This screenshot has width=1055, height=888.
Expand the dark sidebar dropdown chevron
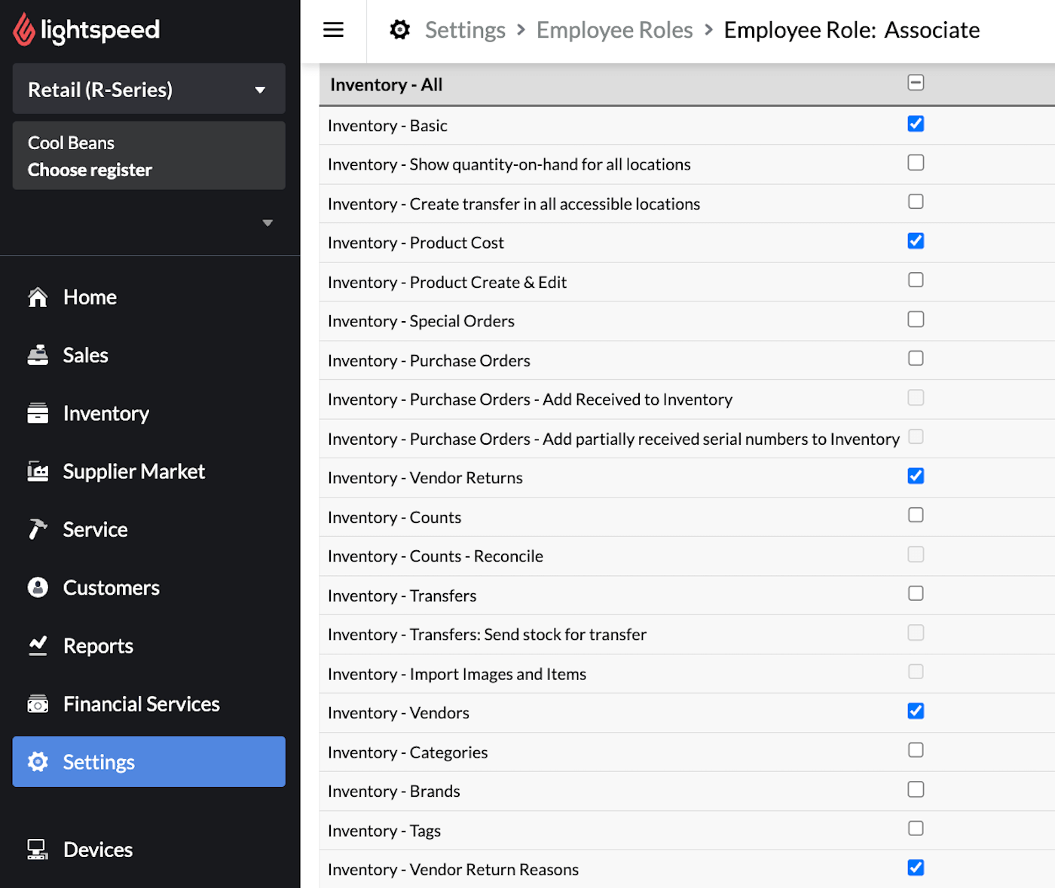point(268,223)
